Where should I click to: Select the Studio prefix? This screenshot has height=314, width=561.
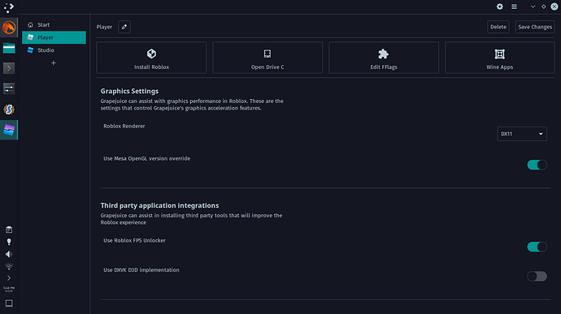(x=54, y=50)
